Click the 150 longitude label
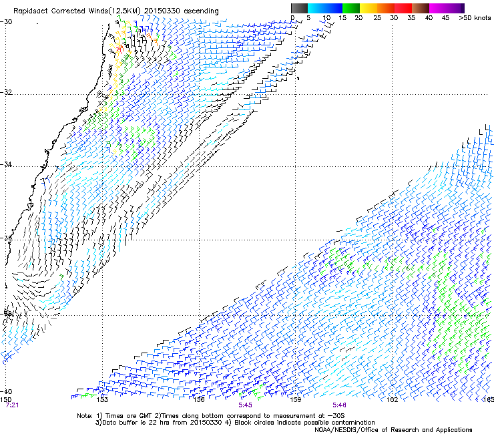The height and width of the screenshot is (434, 494). pyautogui.click(x=5, y=400)
